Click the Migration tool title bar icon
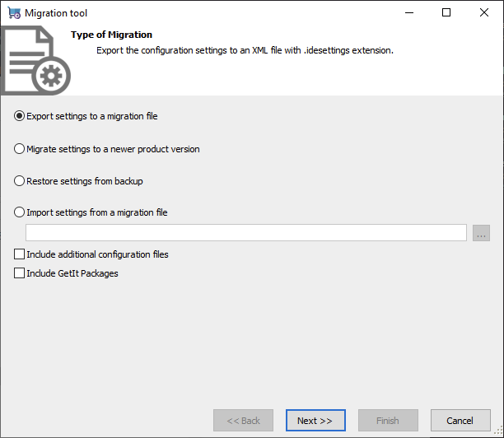Image resolution: width=504 pixels, height=438 pixels. tap(14, 13)
